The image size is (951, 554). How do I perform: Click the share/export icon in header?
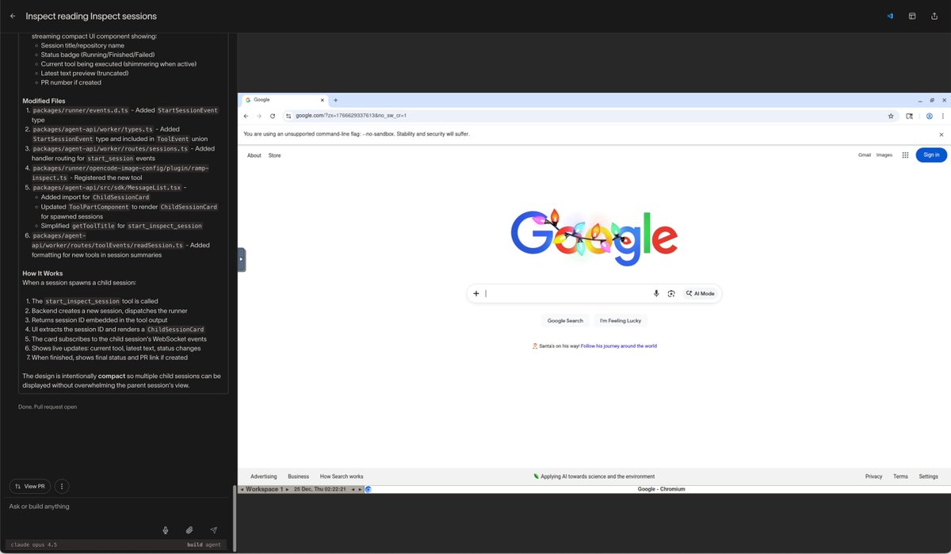pos(934,16)
